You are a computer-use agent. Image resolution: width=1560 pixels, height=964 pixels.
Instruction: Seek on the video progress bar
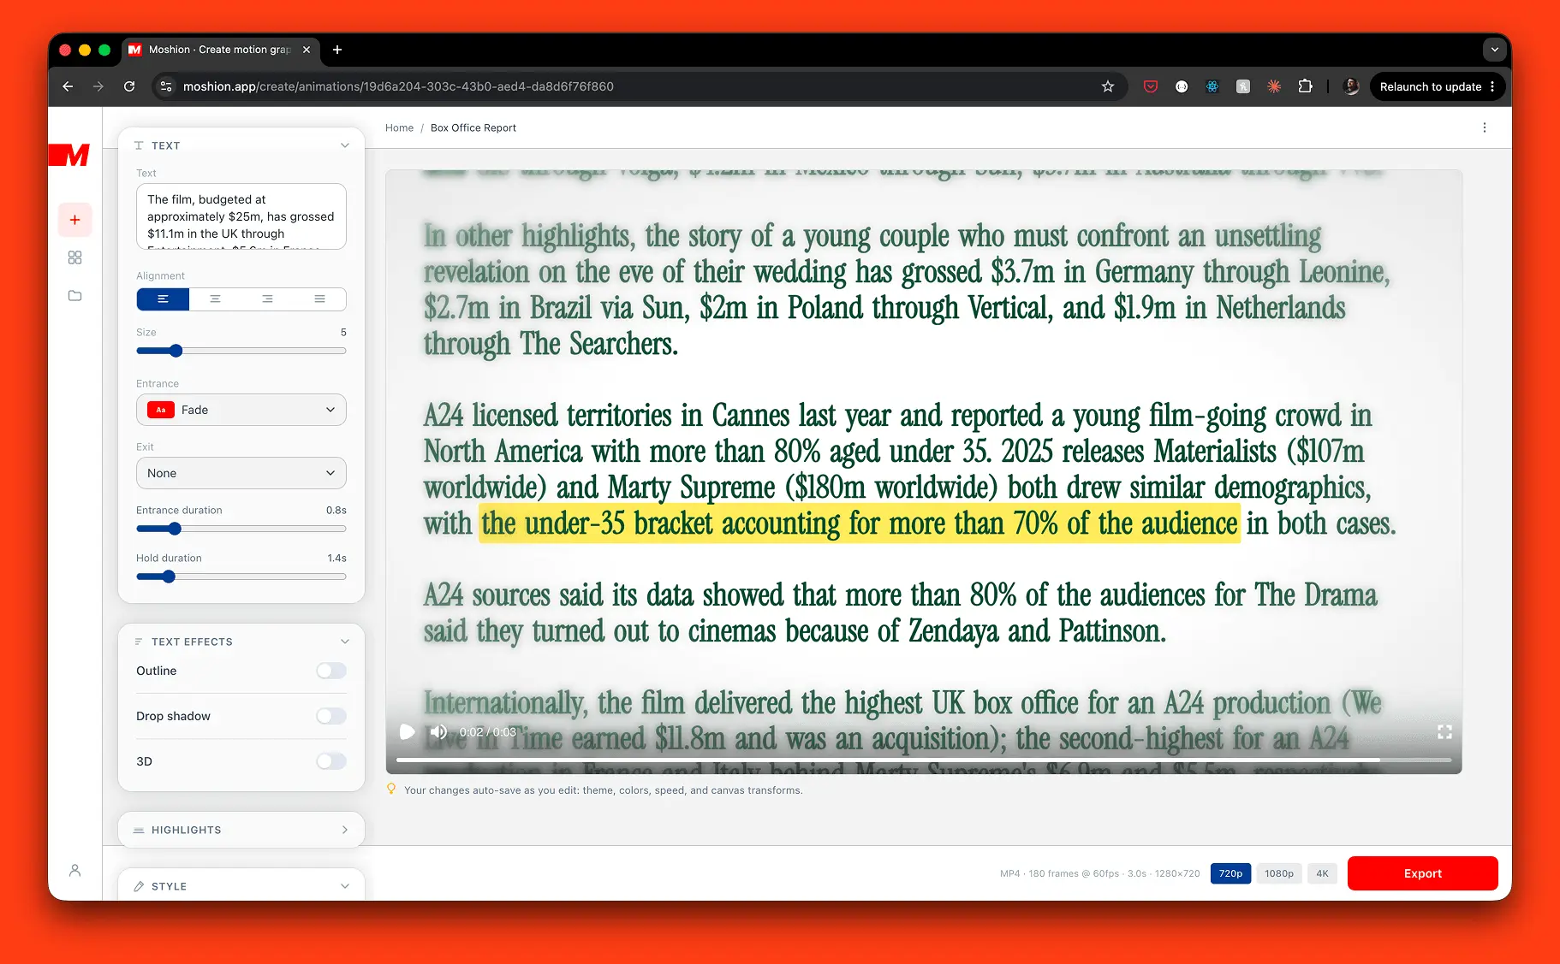click(923, 760)
